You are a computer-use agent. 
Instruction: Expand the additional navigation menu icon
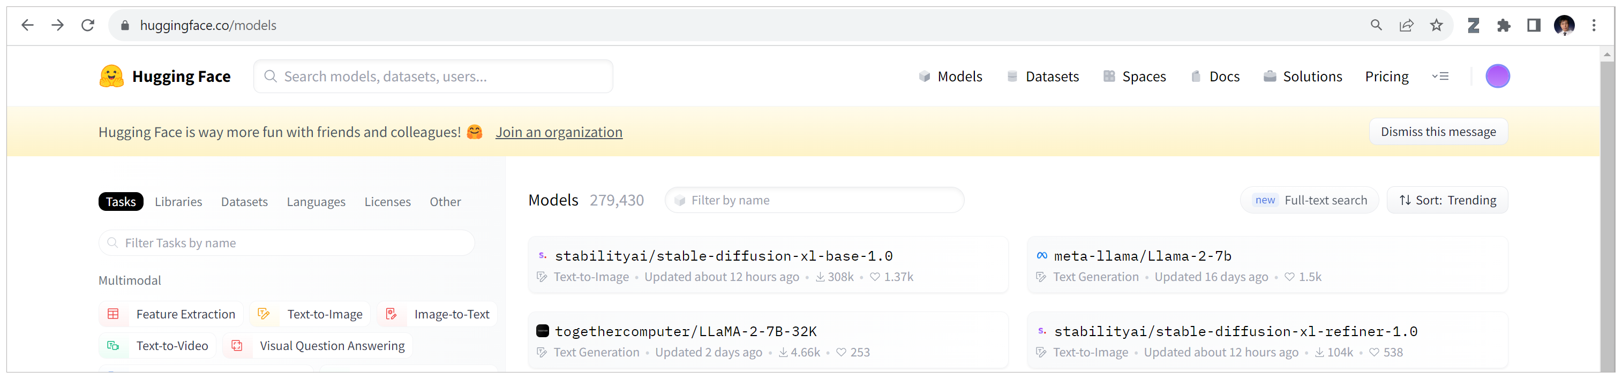point(1440,76)
